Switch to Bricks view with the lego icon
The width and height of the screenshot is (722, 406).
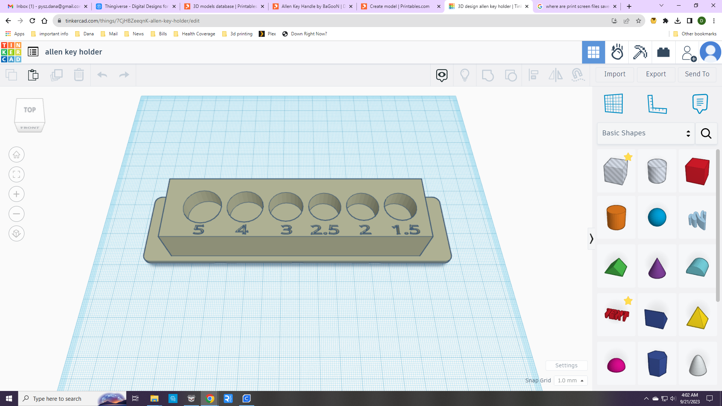click(x=663, y=52)
